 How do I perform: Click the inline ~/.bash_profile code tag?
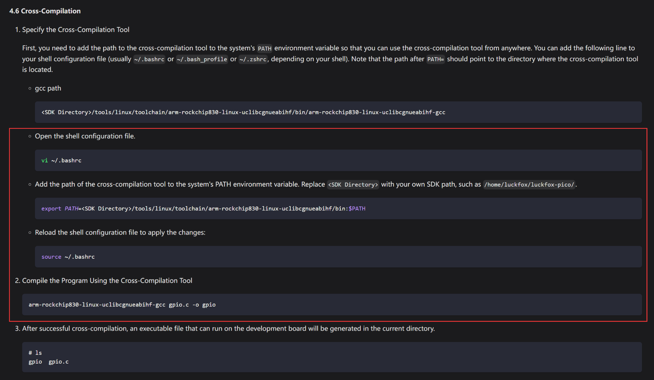tap(202, 59)
